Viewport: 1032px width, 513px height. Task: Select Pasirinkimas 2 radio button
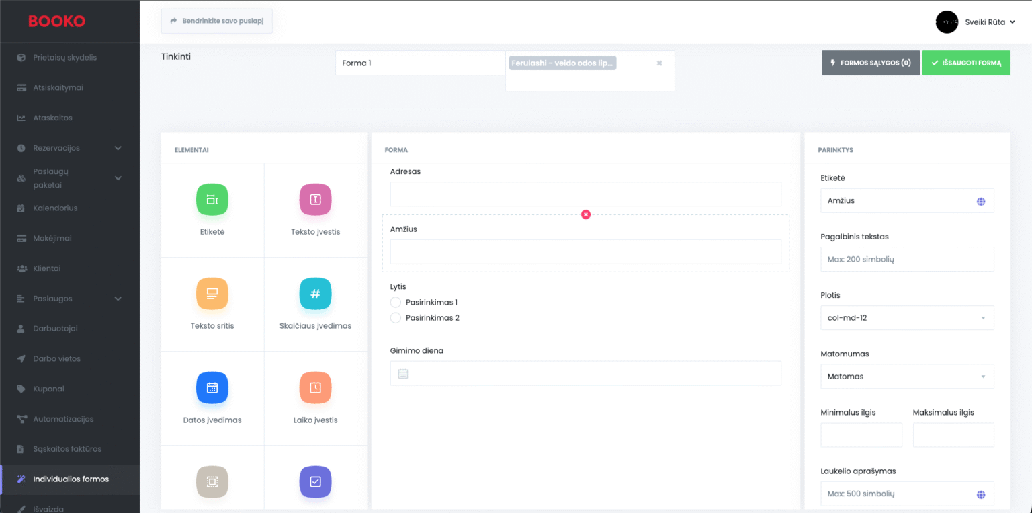pyautogui.click(x=396, y=318)
